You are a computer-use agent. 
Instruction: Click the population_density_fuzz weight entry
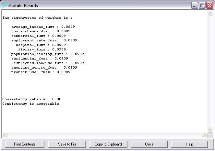click(x=48, y=54)
